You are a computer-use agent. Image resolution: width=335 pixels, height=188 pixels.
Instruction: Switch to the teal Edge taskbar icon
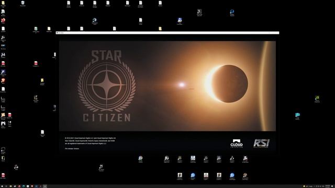24,186
